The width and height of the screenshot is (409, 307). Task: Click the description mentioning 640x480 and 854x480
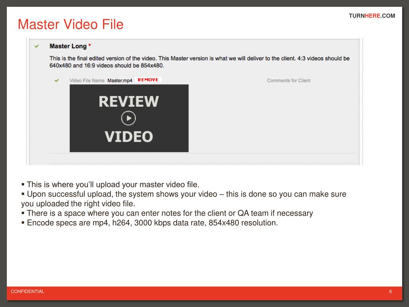click(200, 62)
